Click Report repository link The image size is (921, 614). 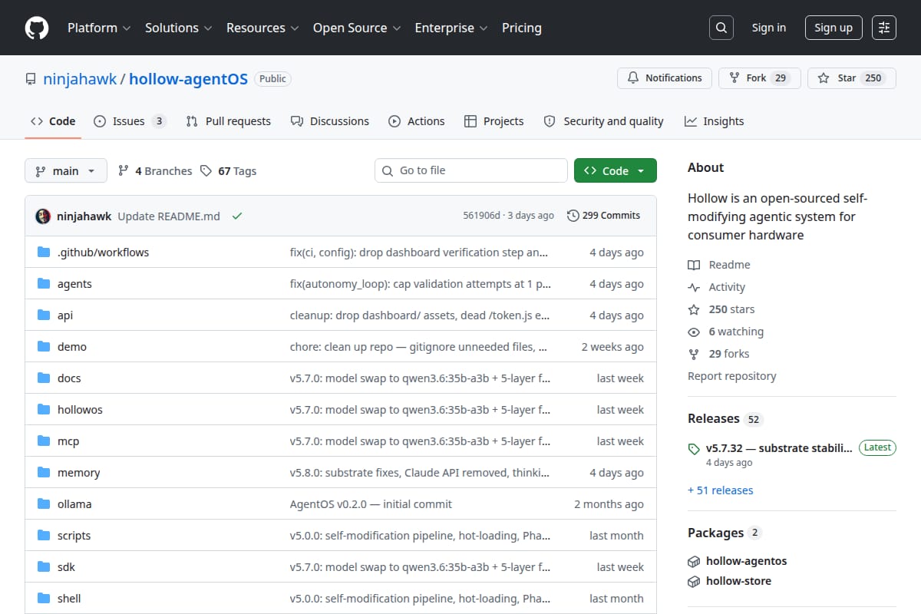click(x=731, y=376)
